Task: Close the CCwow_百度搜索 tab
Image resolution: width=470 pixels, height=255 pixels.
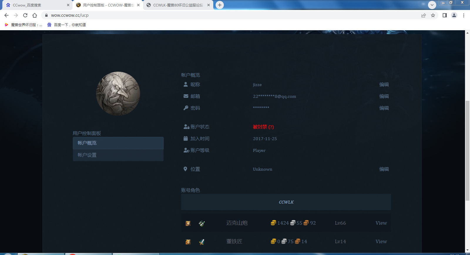Action: [68, 5]
